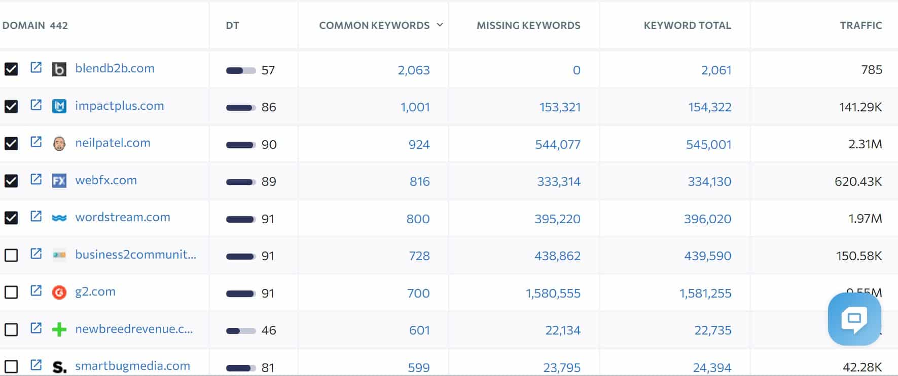Viewport: 898px width, 376px height.
Task: Sort by Missing Keywords column header
Action: coord(528,25)
